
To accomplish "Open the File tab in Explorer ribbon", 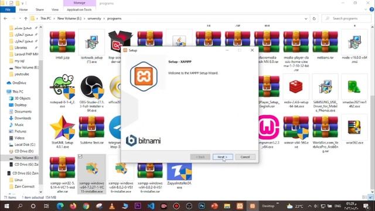I will (8, 9).
